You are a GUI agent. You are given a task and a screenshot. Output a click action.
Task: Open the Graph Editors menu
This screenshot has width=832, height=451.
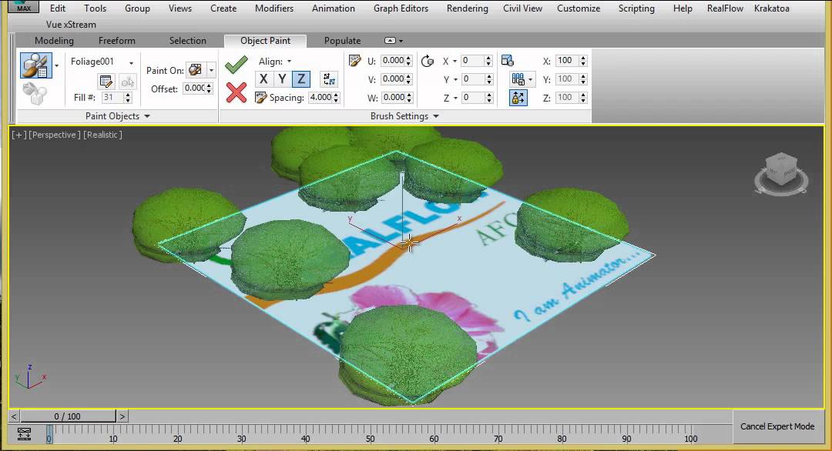(x=401, y=8)
